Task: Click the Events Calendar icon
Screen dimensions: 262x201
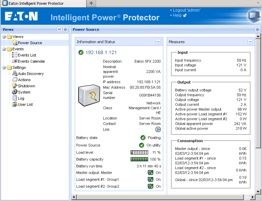Action: [x=15, y=61]
